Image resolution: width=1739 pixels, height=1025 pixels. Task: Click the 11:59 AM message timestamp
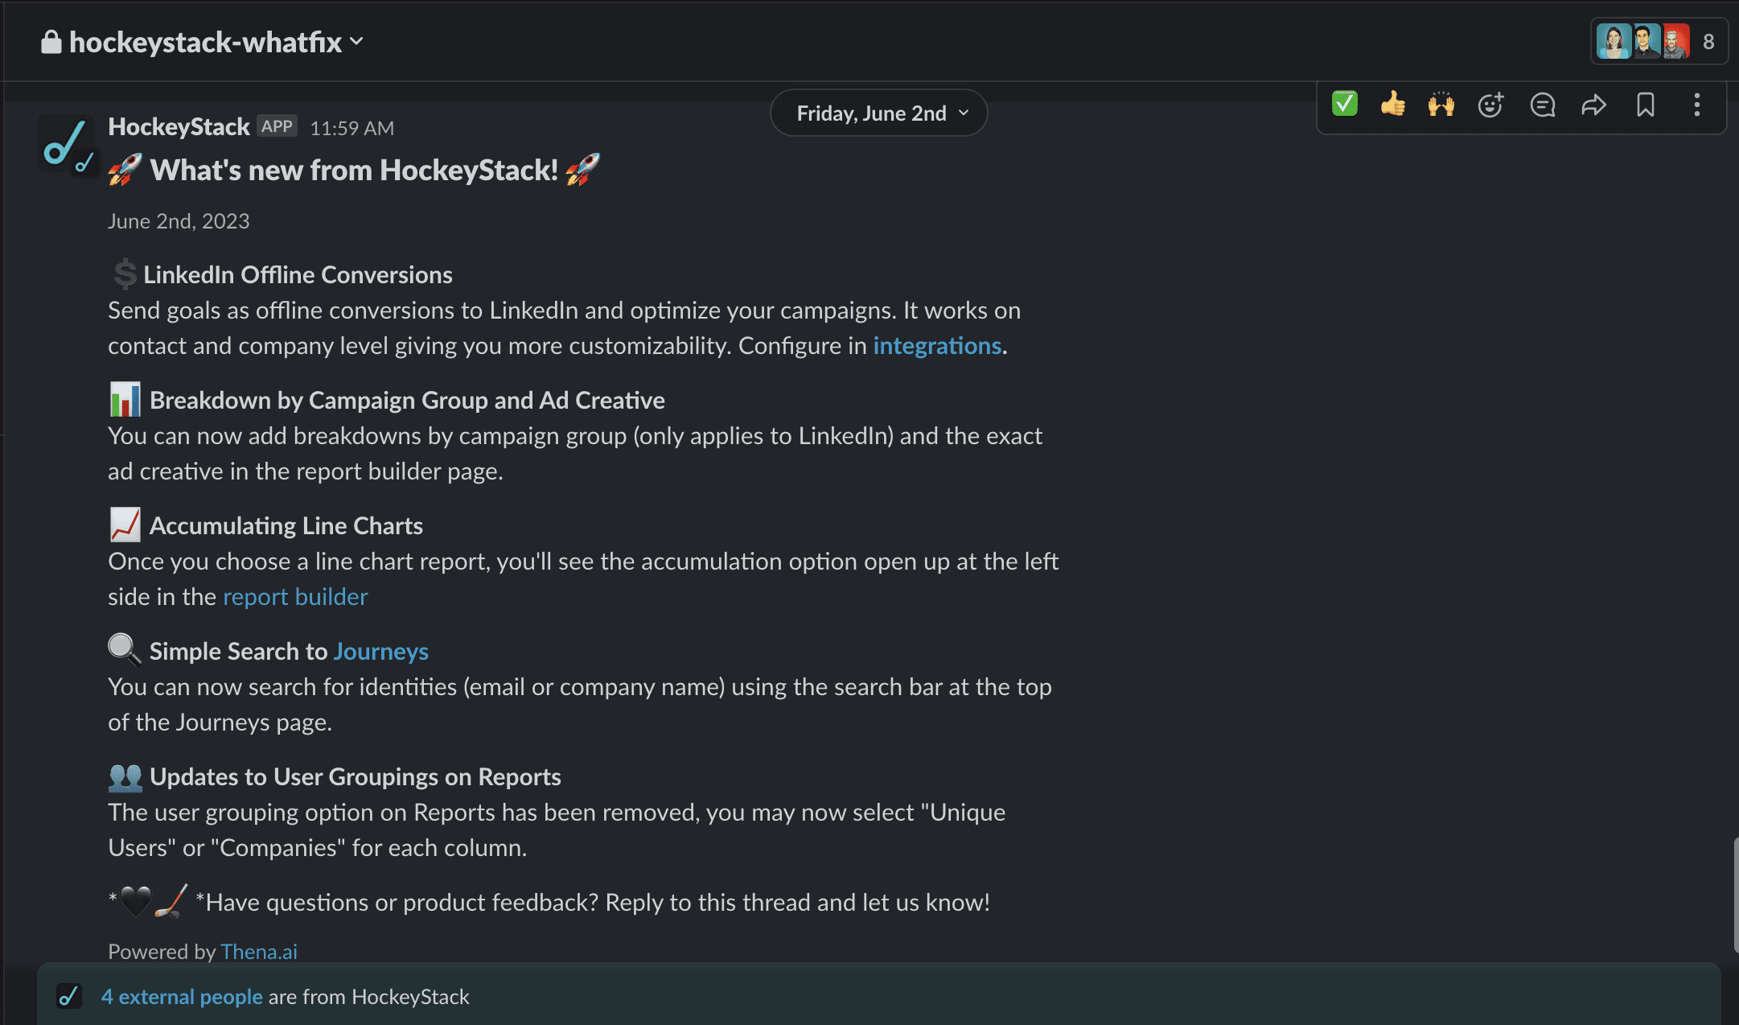point(351,128)
